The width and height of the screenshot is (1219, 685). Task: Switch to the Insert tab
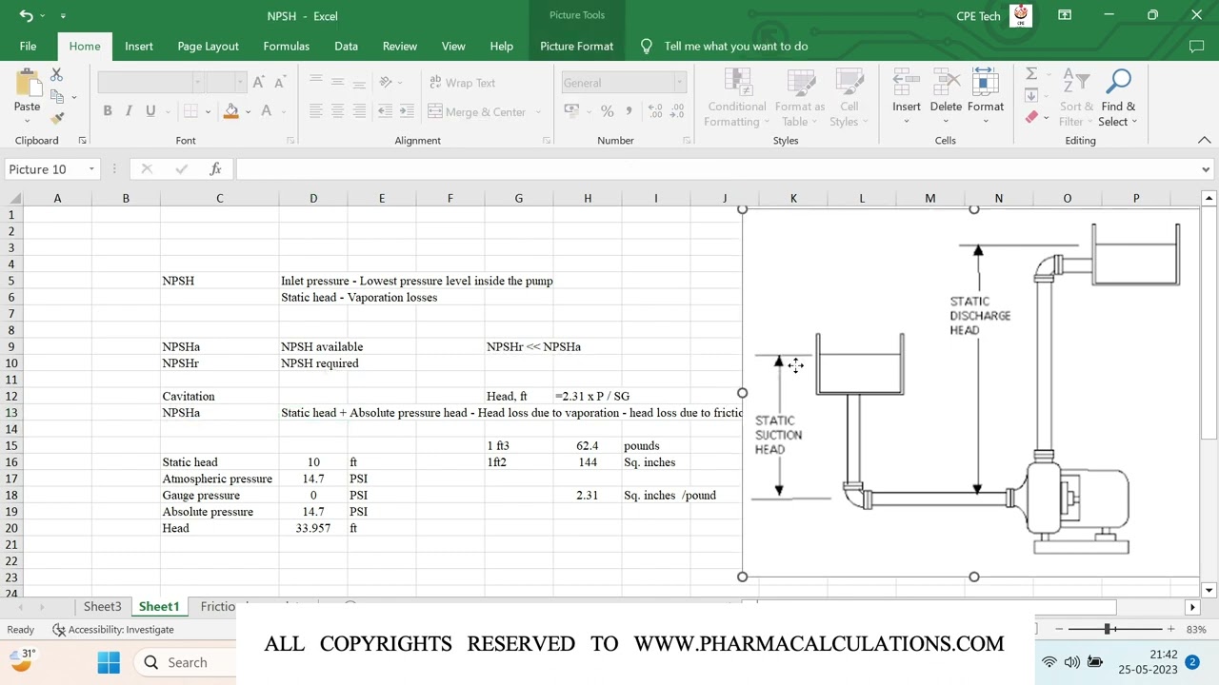(139, 46)
